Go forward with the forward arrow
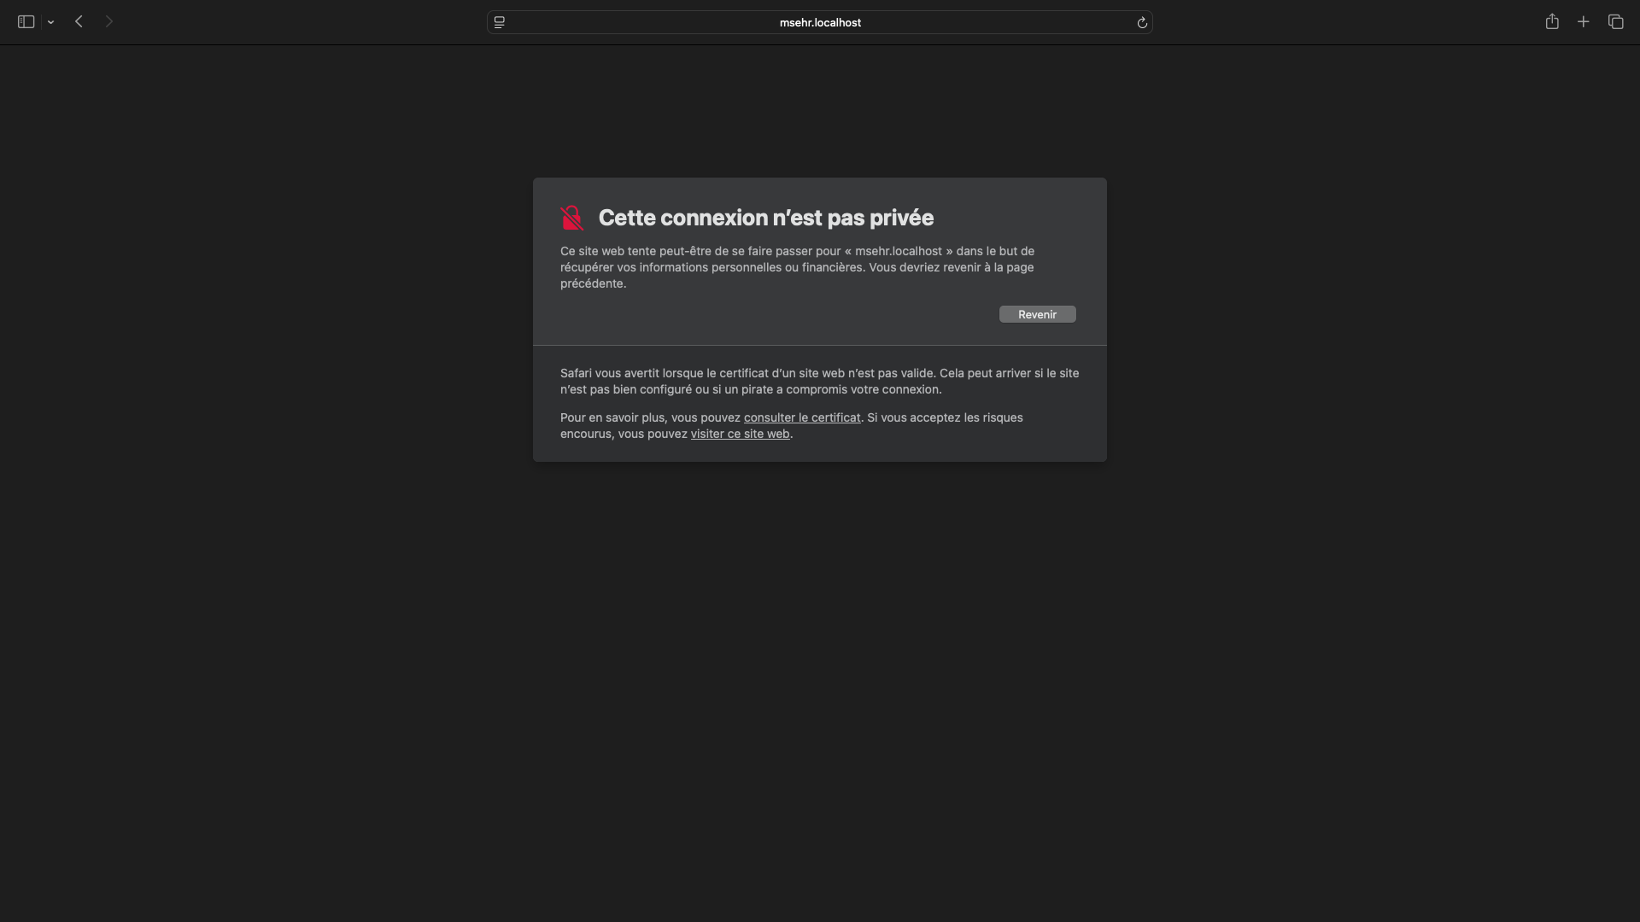Image resolution: width=1640 pixels, height=922 pixels. tap(109, 22)
